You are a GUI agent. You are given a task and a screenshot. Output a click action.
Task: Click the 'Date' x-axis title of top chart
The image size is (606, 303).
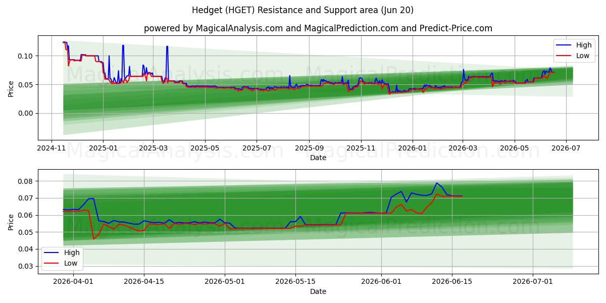click(318, 158)
